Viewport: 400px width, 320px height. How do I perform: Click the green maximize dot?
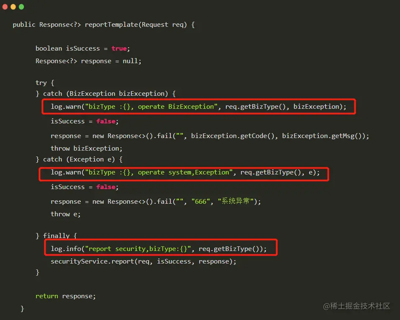tap(21, 7)
